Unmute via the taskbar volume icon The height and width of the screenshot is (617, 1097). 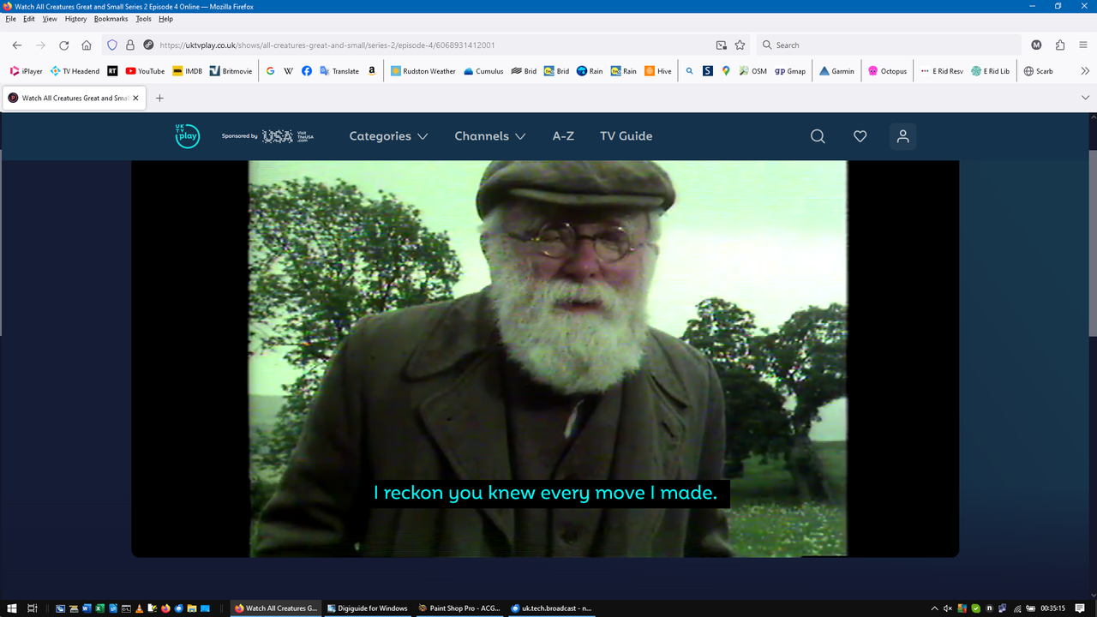click(x=948, y=608)
